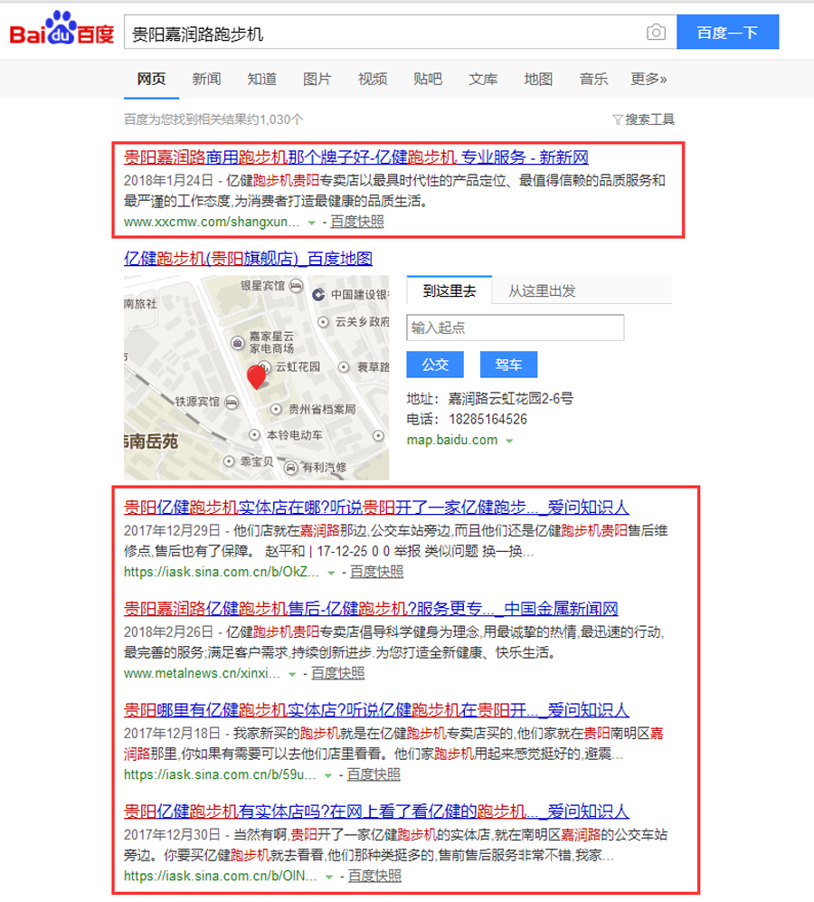Expand dropdown arrow next to iask.sina.com.cn/b/OkZ URL
Screen dimensions: 814x902
(x=331, y=573)
